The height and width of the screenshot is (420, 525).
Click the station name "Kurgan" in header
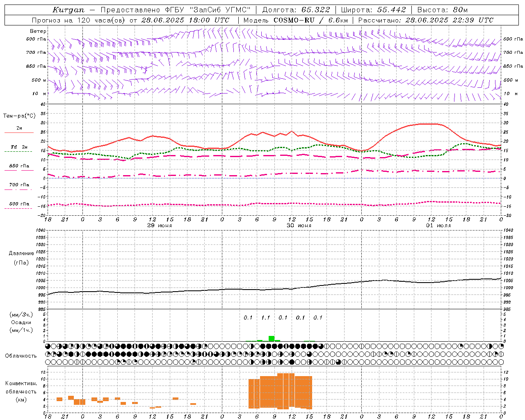pos(68,9)
